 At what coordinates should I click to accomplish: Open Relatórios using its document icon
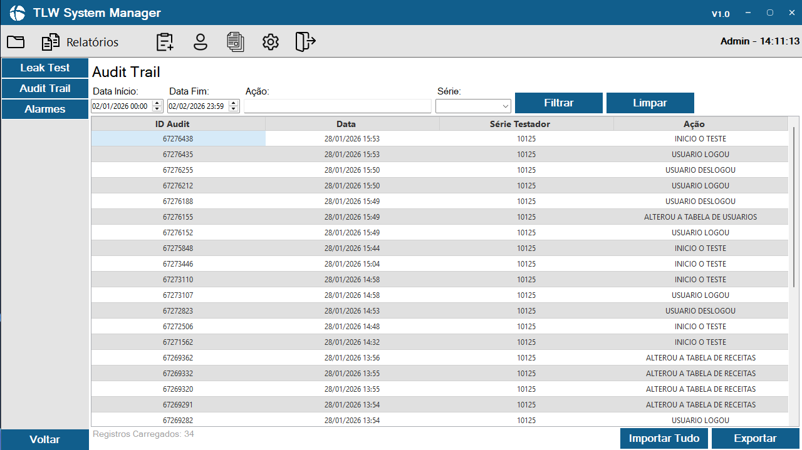tap(50, 42)
